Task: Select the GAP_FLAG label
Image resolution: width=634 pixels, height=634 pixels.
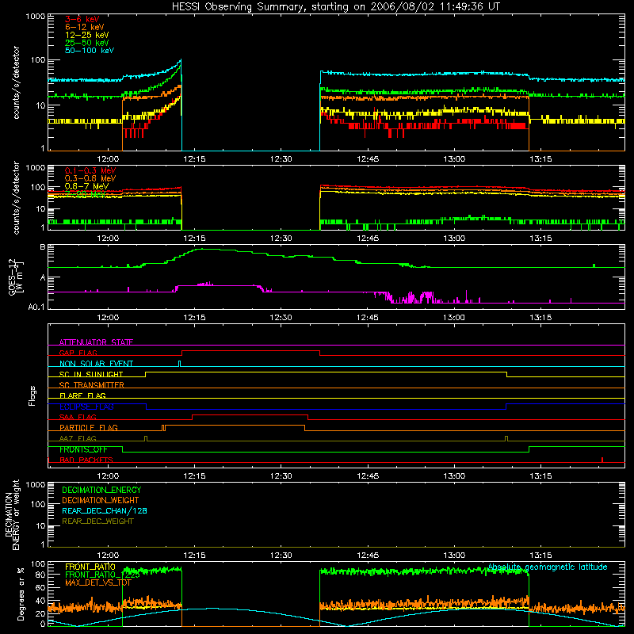Action: (x=78, y=353)
